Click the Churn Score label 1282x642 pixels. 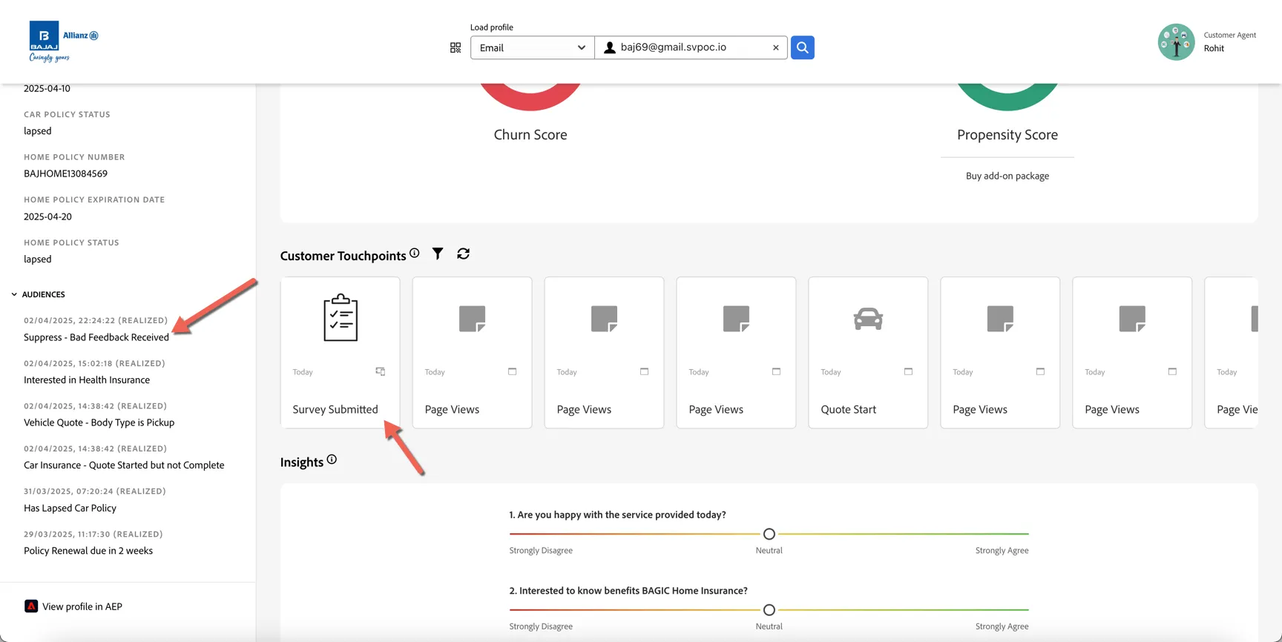click(x=530, y=134)
